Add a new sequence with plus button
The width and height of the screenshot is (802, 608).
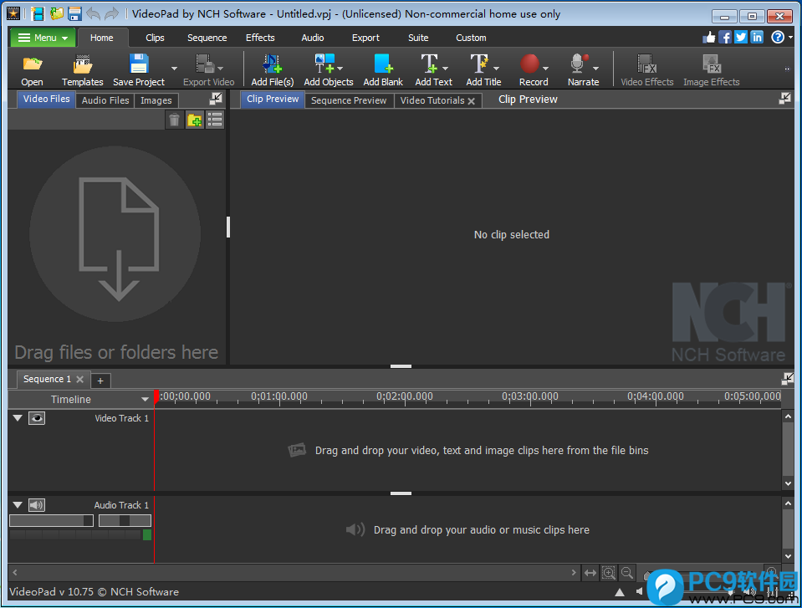click(x=100, y=381)
